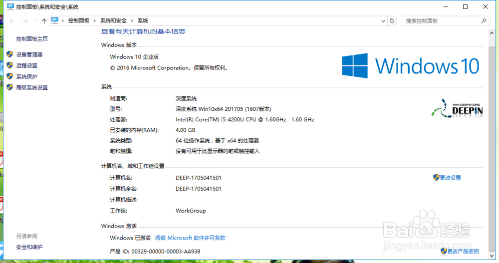Close the System window
This screenshot has height=263, width=499.
click(x=486, y=6)
